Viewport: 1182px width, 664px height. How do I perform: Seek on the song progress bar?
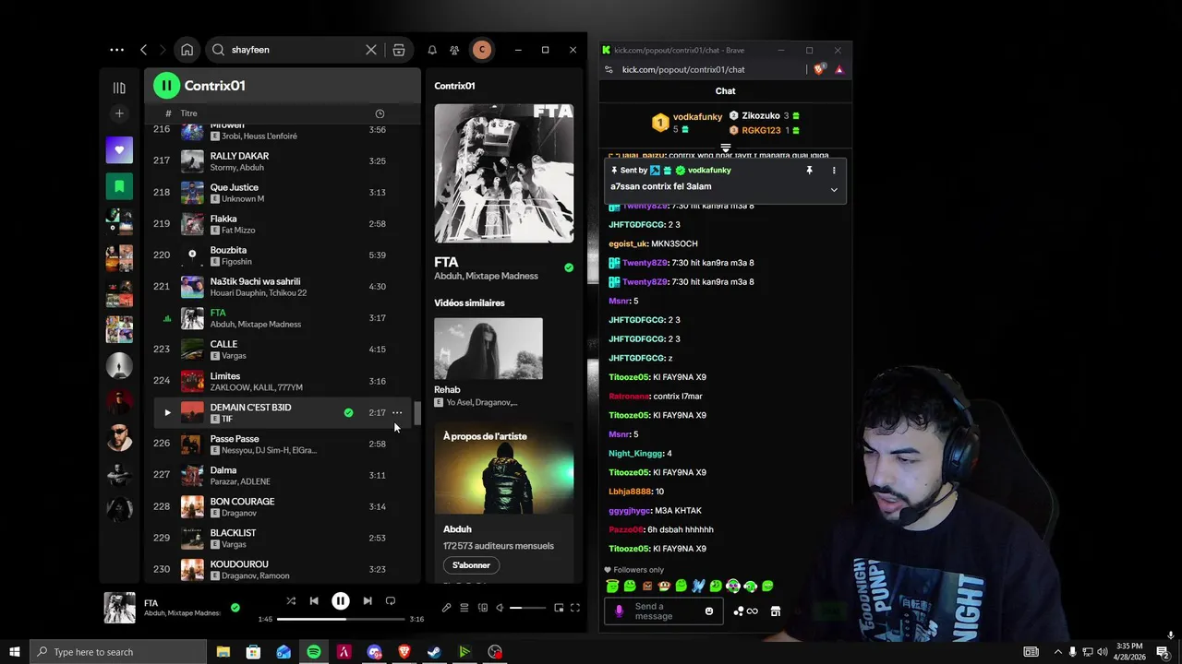click(x=341, y=619)
